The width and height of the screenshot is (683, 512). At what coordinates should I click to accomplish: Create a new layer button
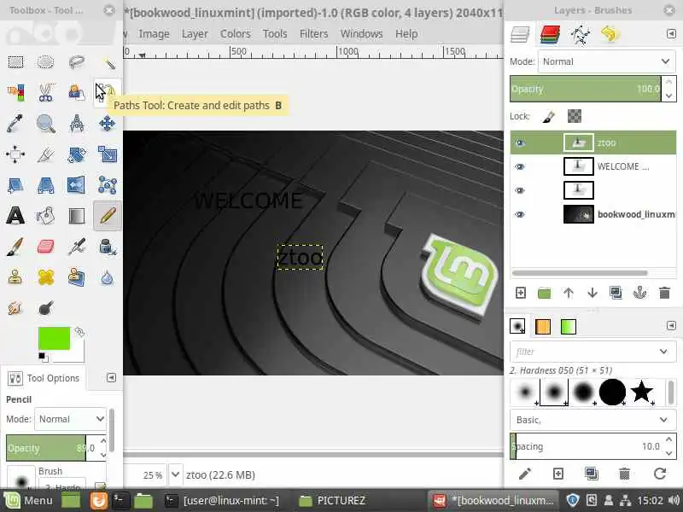coord(521,293)
